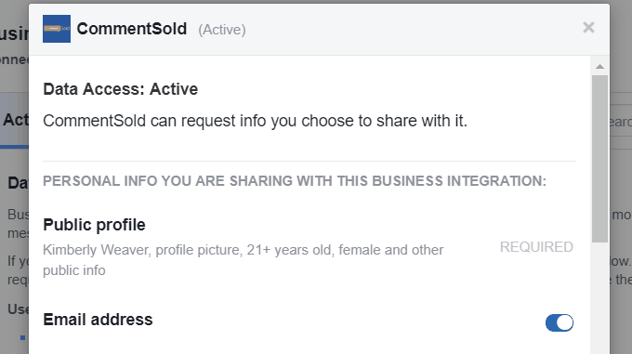Screen dimensions: 632x354
Task: Click the blue bullet behind dialog at bottom-left
Action: tap(23, 337)
